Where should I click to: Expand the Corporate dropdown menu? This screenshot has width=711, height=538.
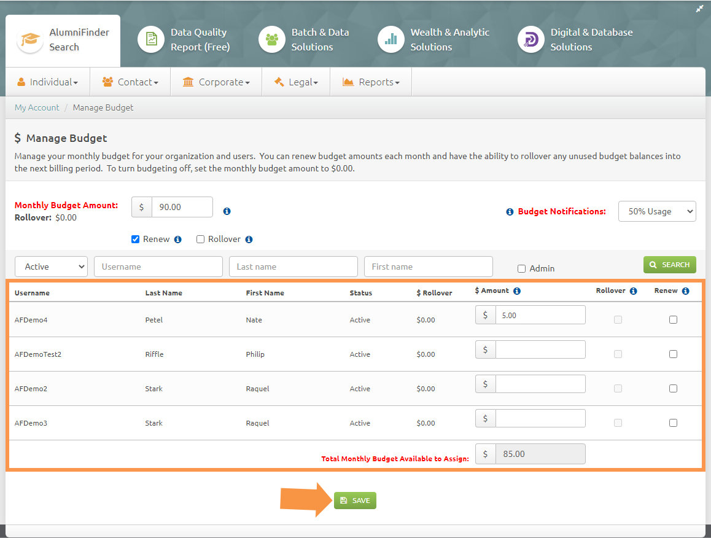coord(216,82)
